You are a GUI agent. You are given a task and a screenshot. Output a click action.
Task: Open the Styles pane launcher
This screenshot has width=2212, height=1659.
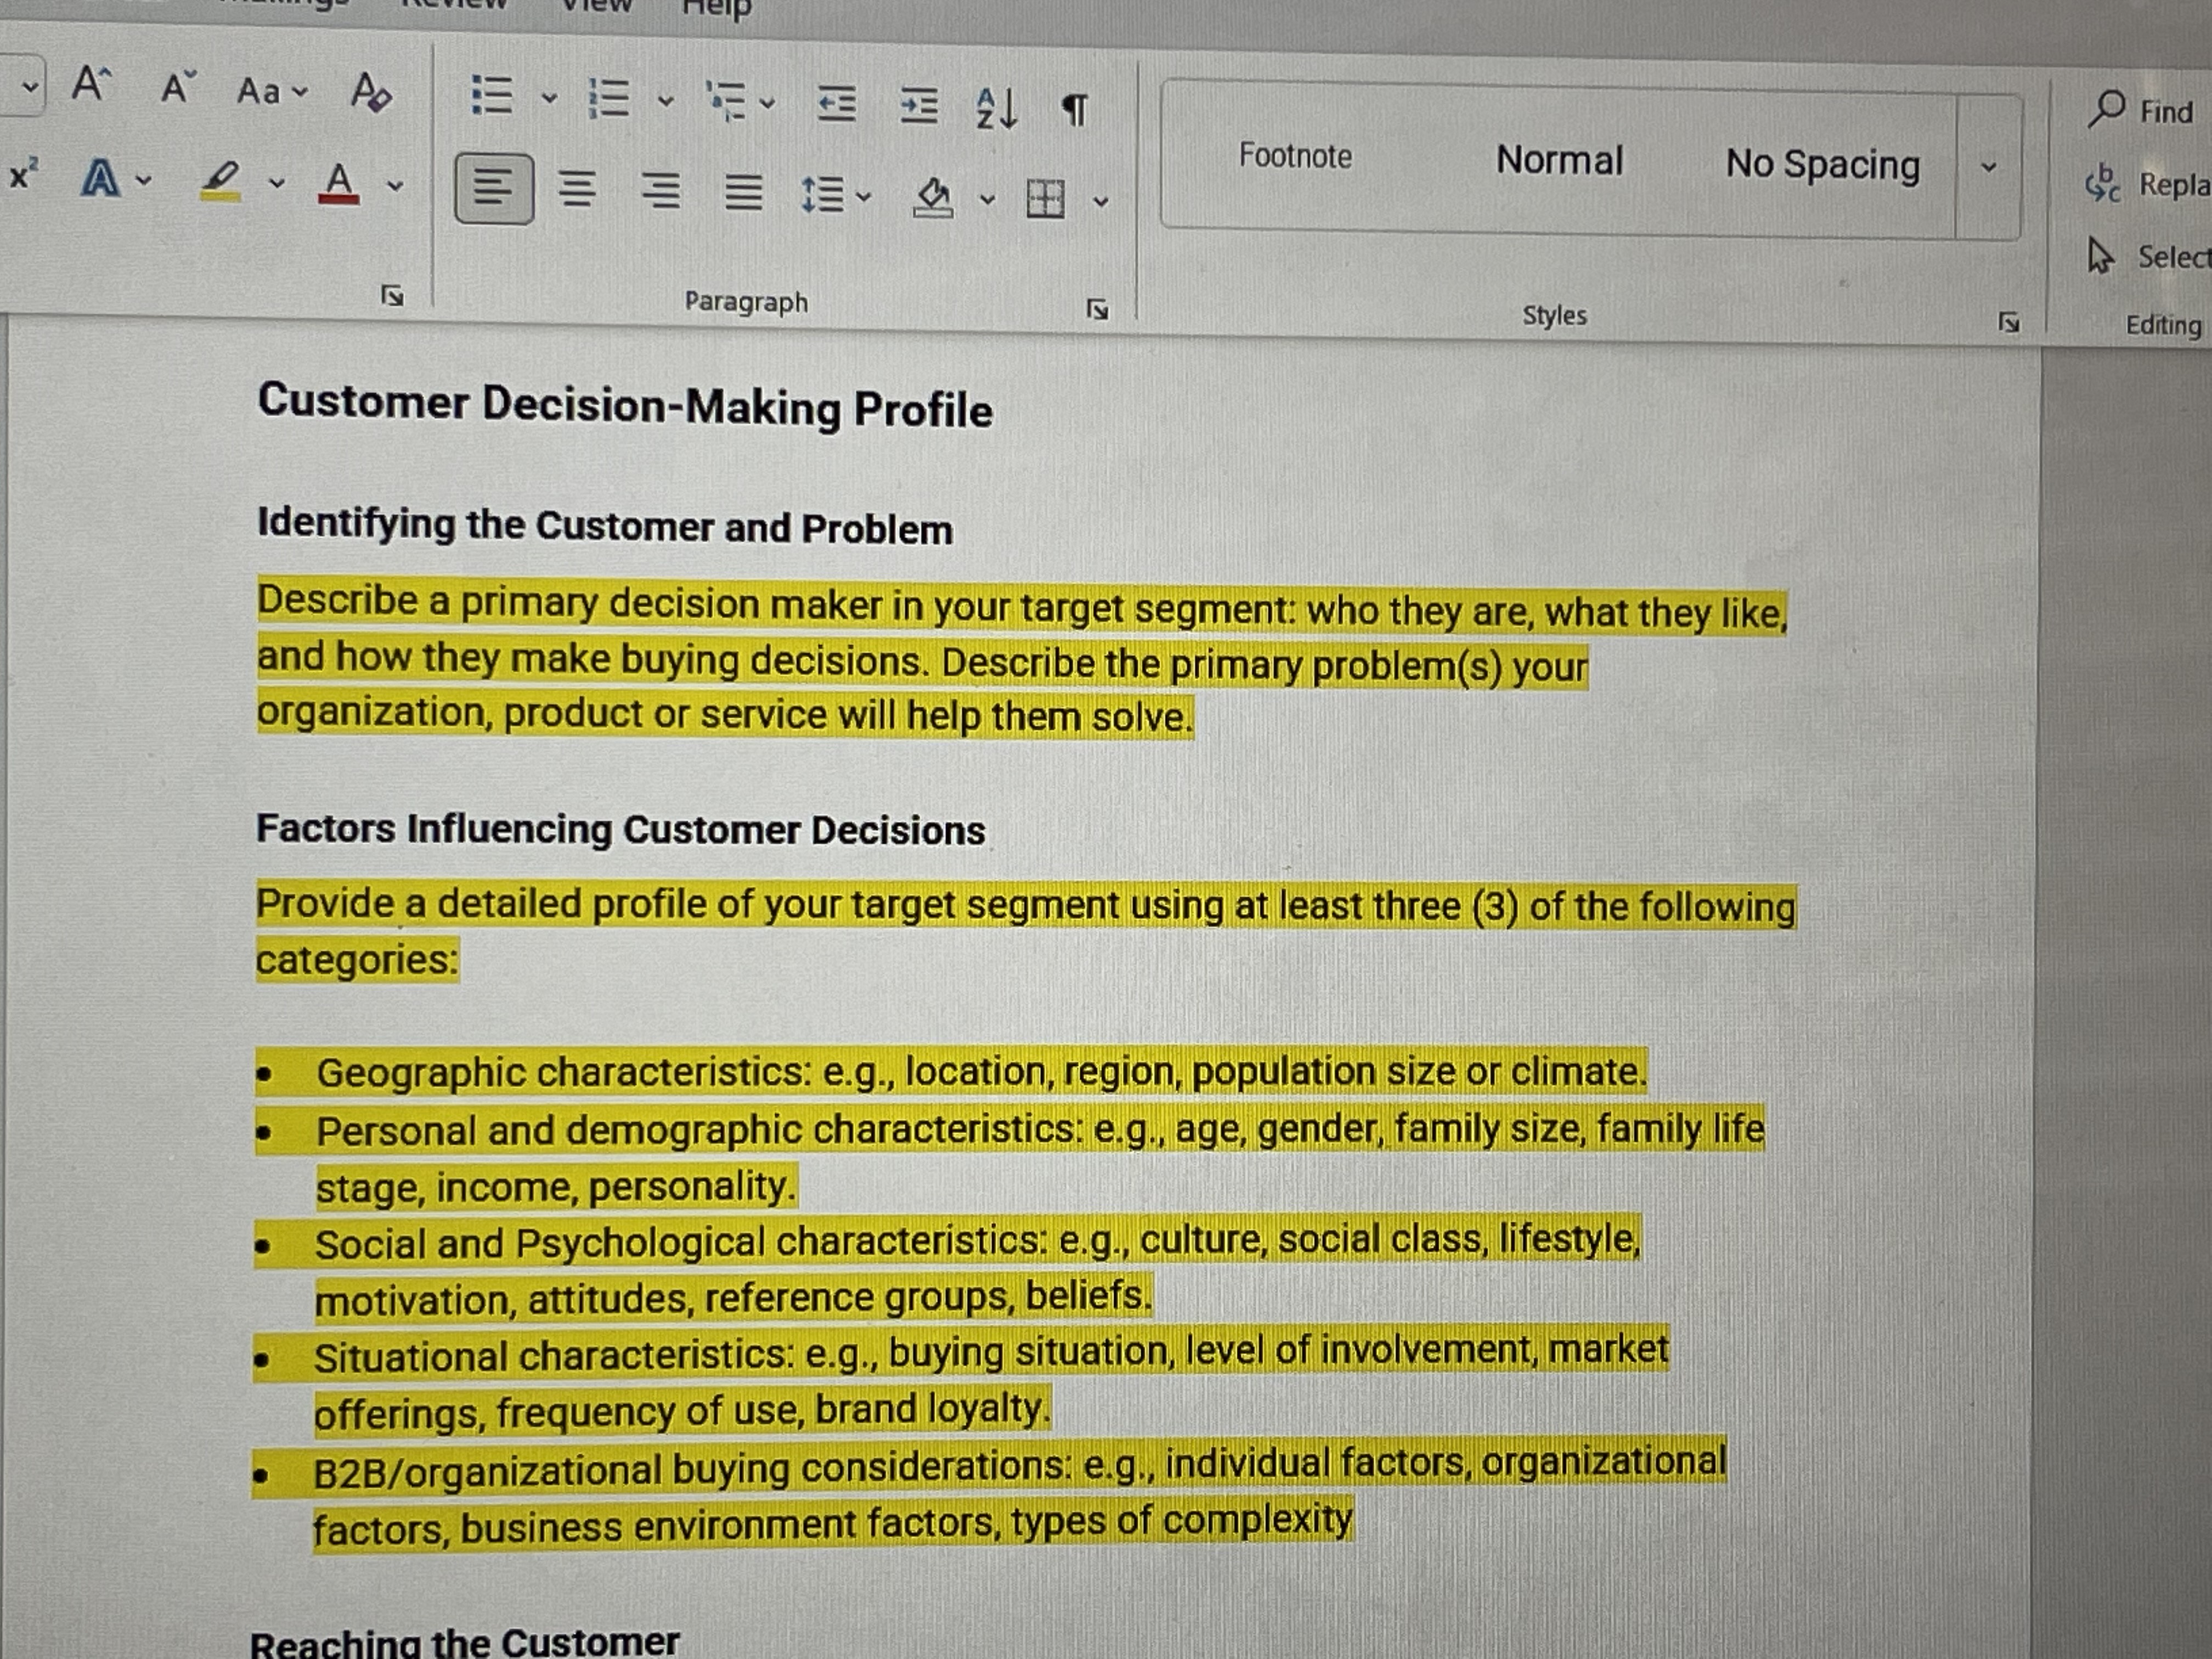[2009, 322]
